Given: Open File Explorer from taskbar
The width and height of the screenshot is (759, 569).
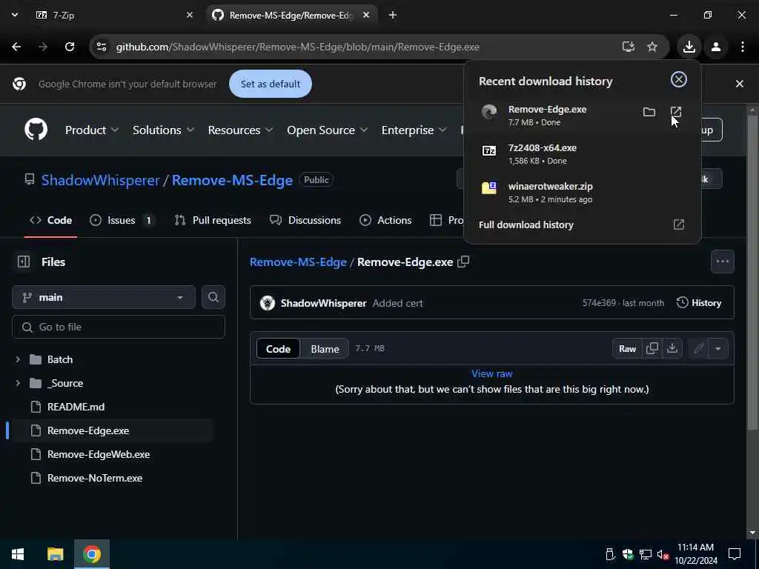Looking at the screenshot, I should pyautogui.click(x=55, y=554).
